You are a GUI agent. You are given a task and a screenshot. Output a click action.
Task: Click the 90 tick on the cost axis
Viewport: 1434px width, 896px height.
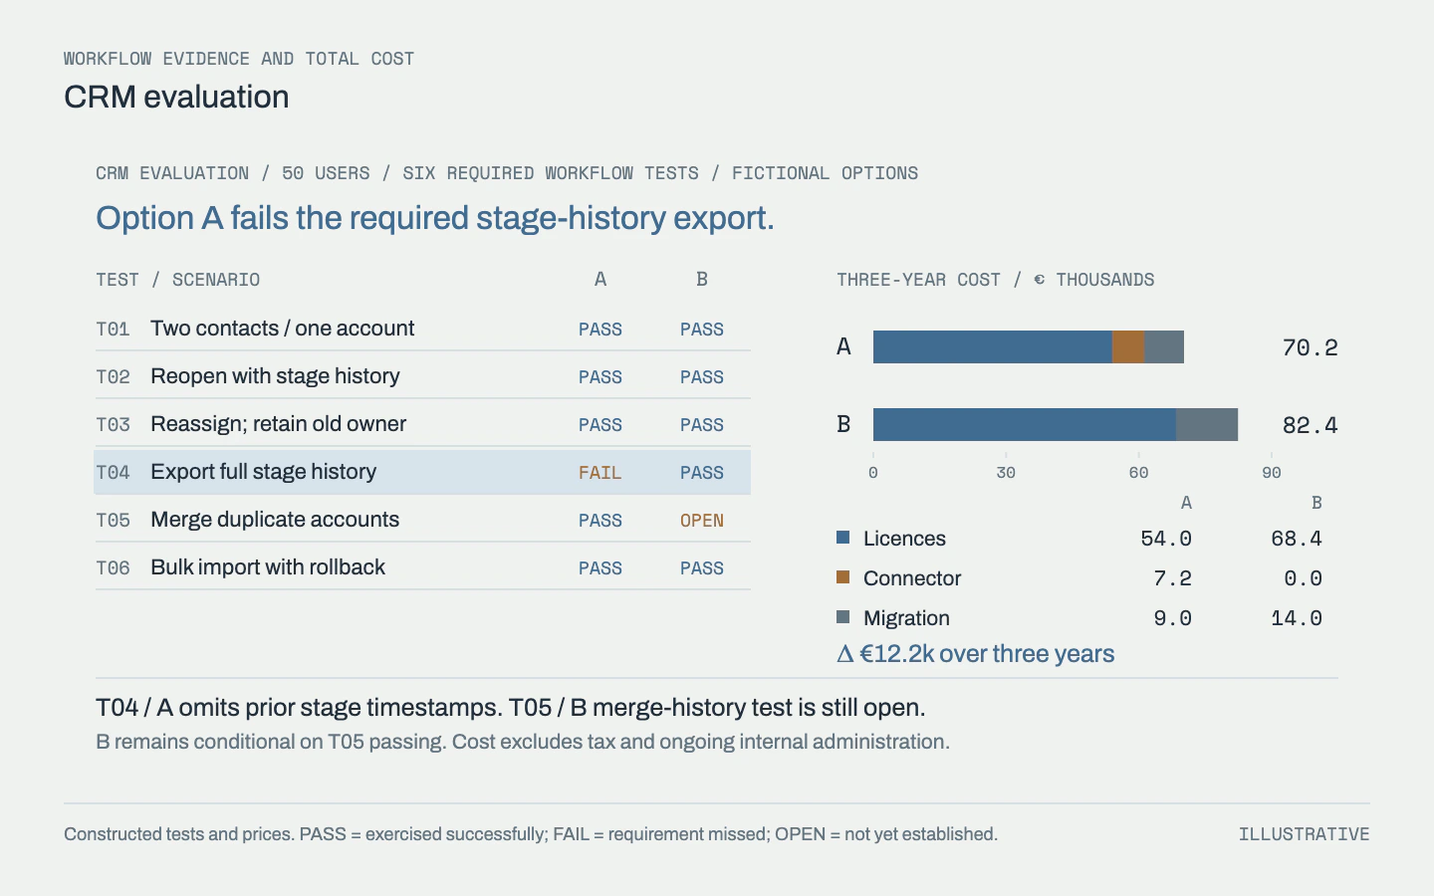coord(1272,473)
